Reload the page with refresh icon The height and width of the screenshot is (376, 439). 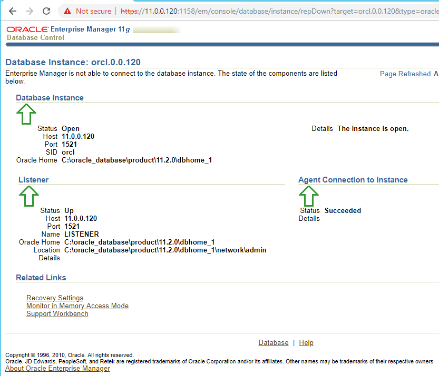click(46, 11)
